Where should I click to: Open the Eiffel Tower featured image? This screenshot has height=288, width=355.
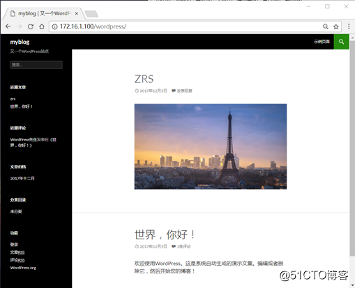click(x=211, y=147)
